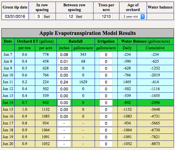This screenshot has height=150, width=175.
Task: Edit Jun 8 rainfall inches field
Action: pos(64,62)
